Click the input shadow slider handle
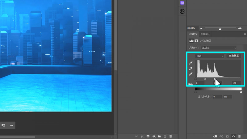This screenshot has width=247, height=139. [195, 78]
